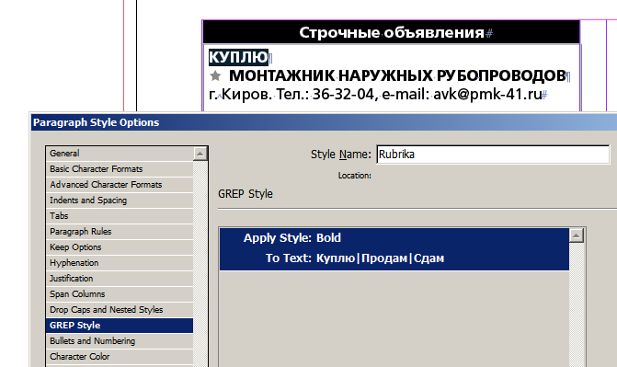
Task: Select the Character Color category
Action: coord(120,356)
